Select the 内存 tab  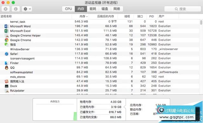pyautogui.click(x=81, y=9)
